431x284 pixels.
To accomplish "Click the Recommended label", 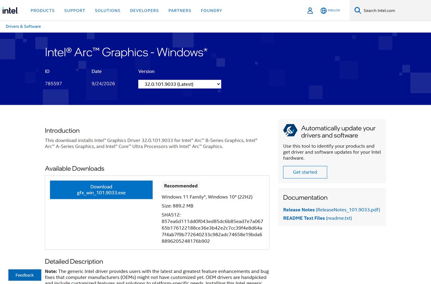I will coord(181,186).
